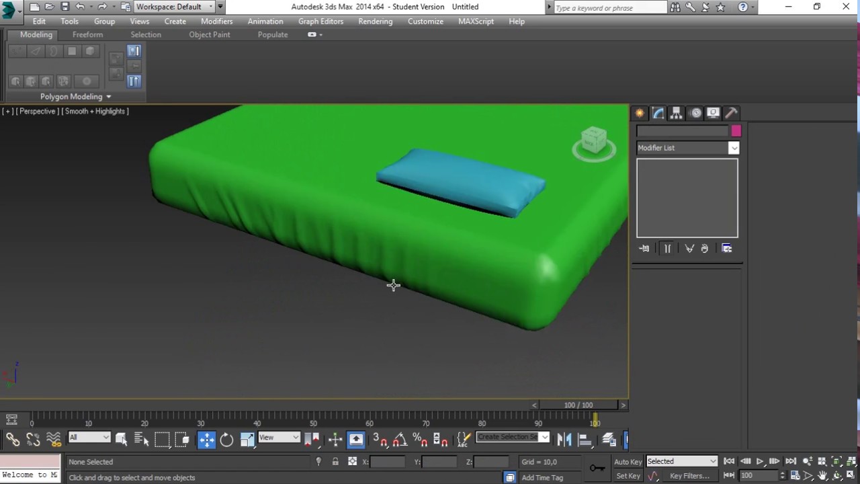
Task: Open the Modifiers menu
Action: (217, 22)
